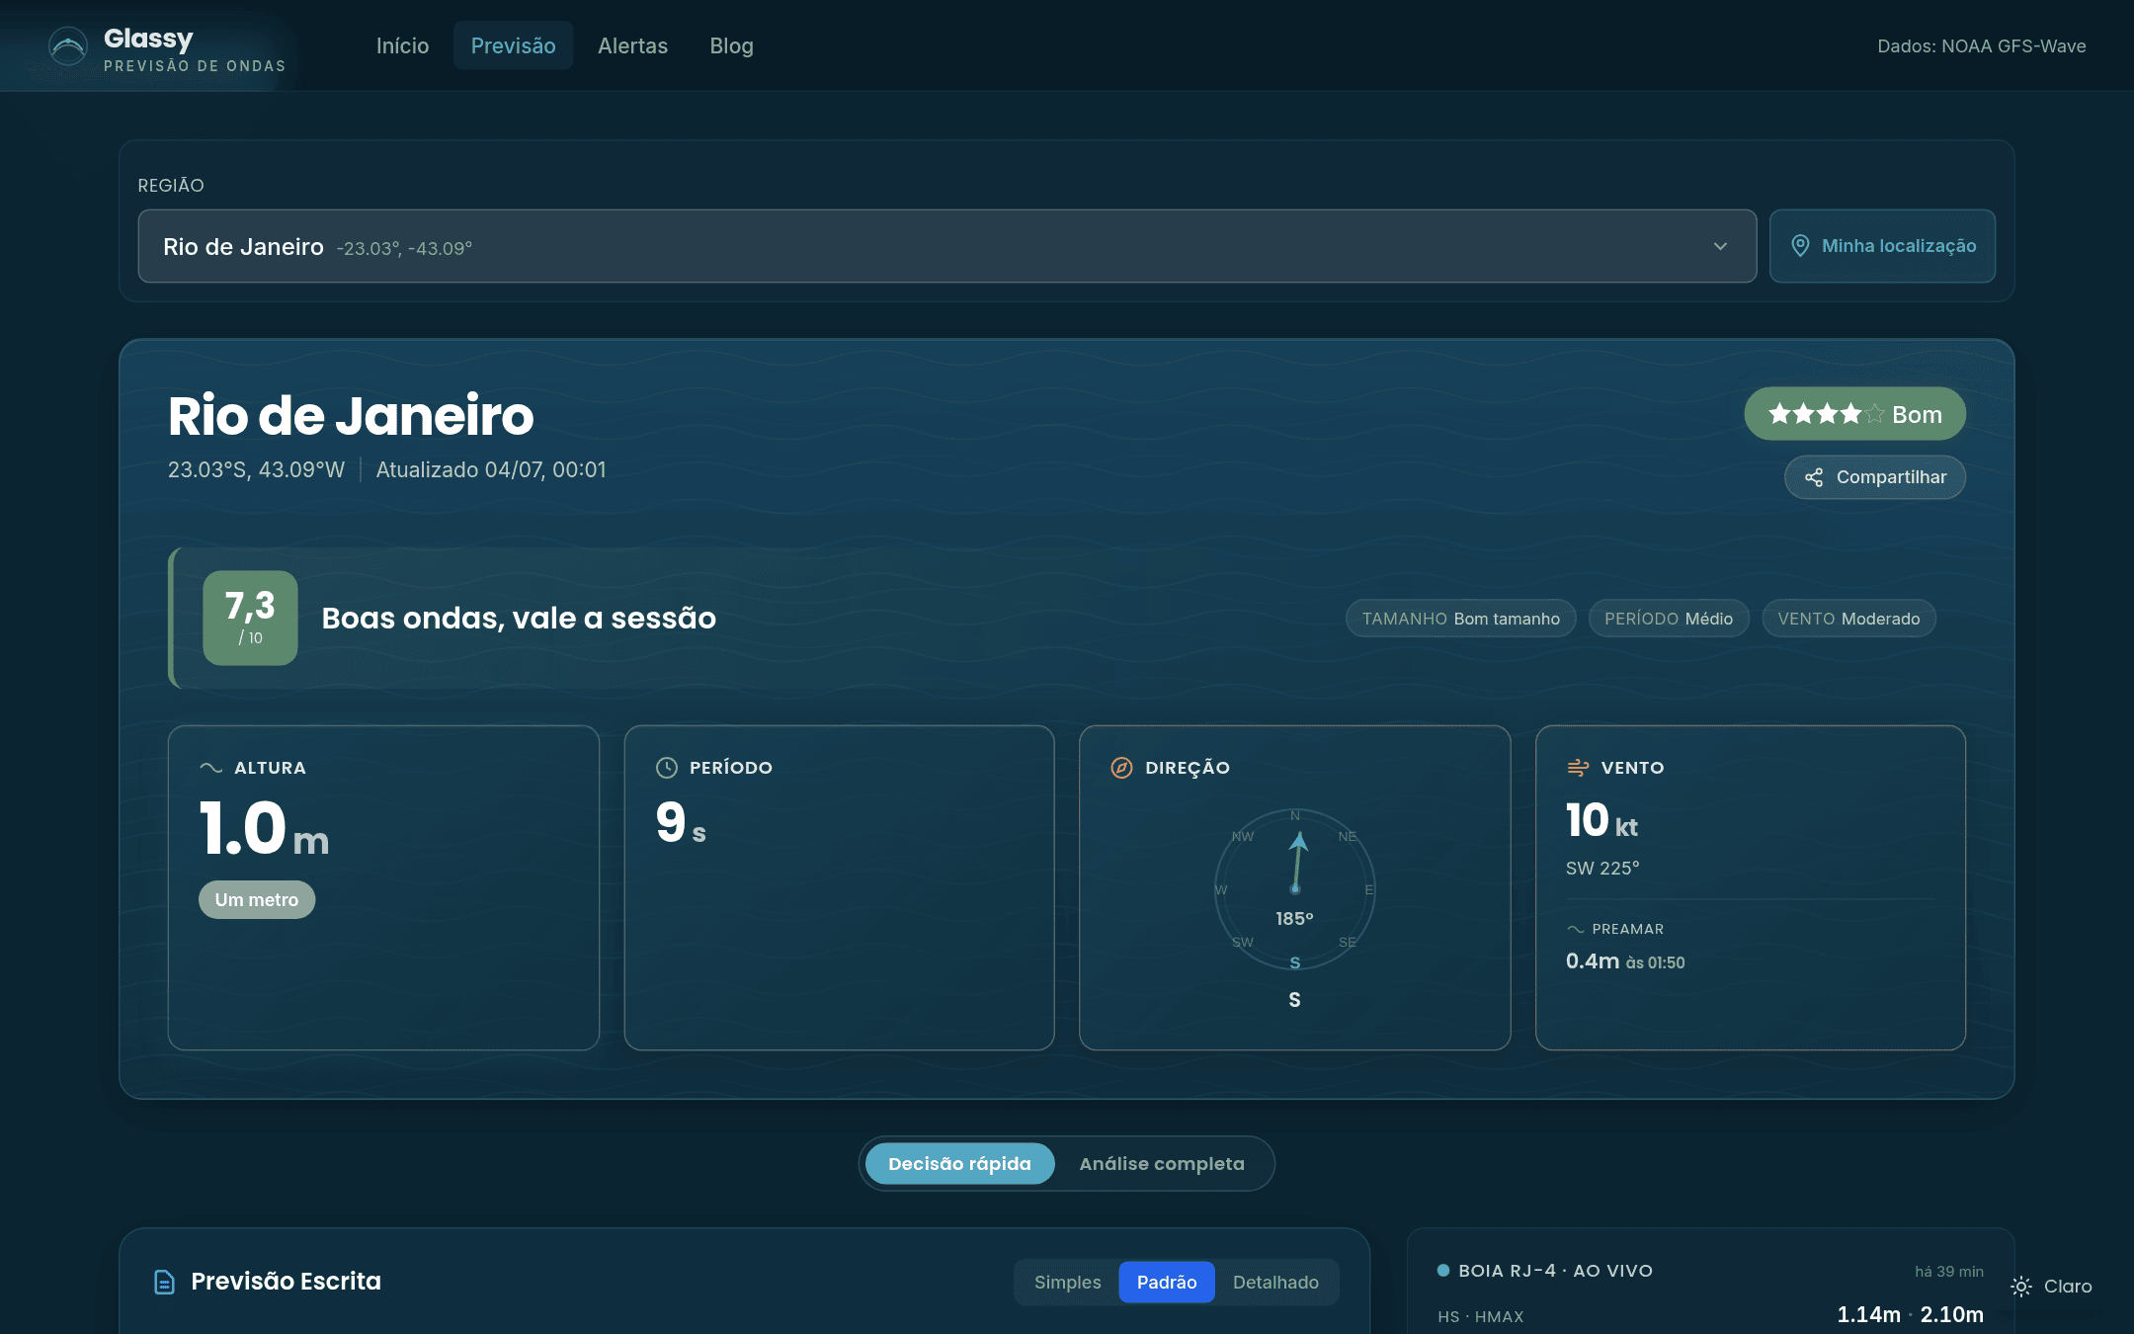The height and width of the screenshot is (1334, 2134).
Task: Click the compass direction arrow dial
Action: pyautogui.click(x=1294, y=889)
